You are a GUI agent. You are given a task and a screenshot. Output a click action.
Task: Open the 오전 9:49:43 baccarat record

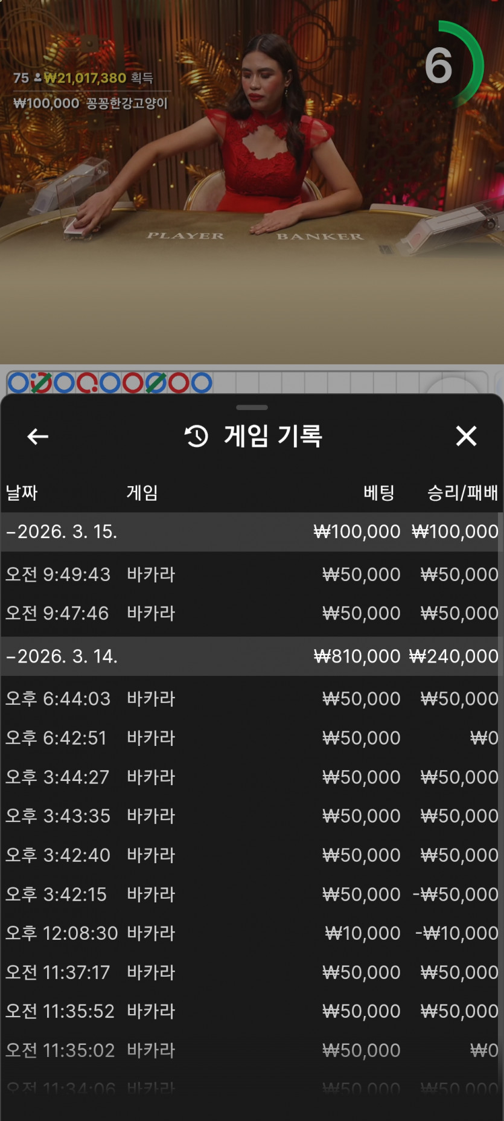click(x=252, y=574)
